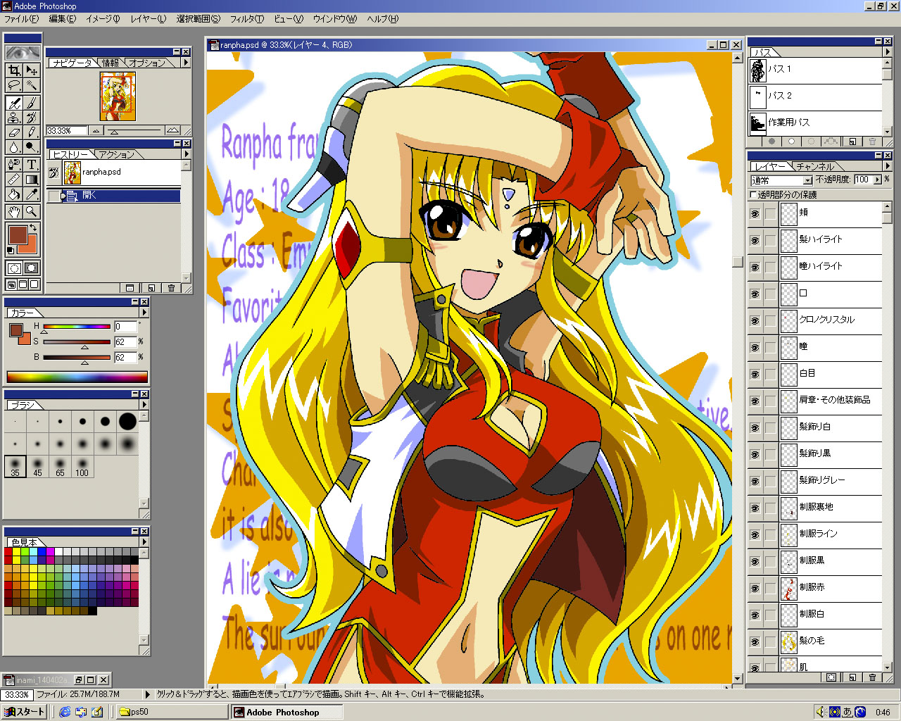Click the foreground color swatch in toolbox
This screenshot has height=721, width=901.
(x=17, y=234)
